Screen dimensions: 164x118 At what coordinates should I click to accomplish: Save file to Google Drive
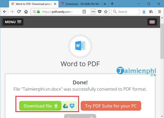[x=65, y=106]
